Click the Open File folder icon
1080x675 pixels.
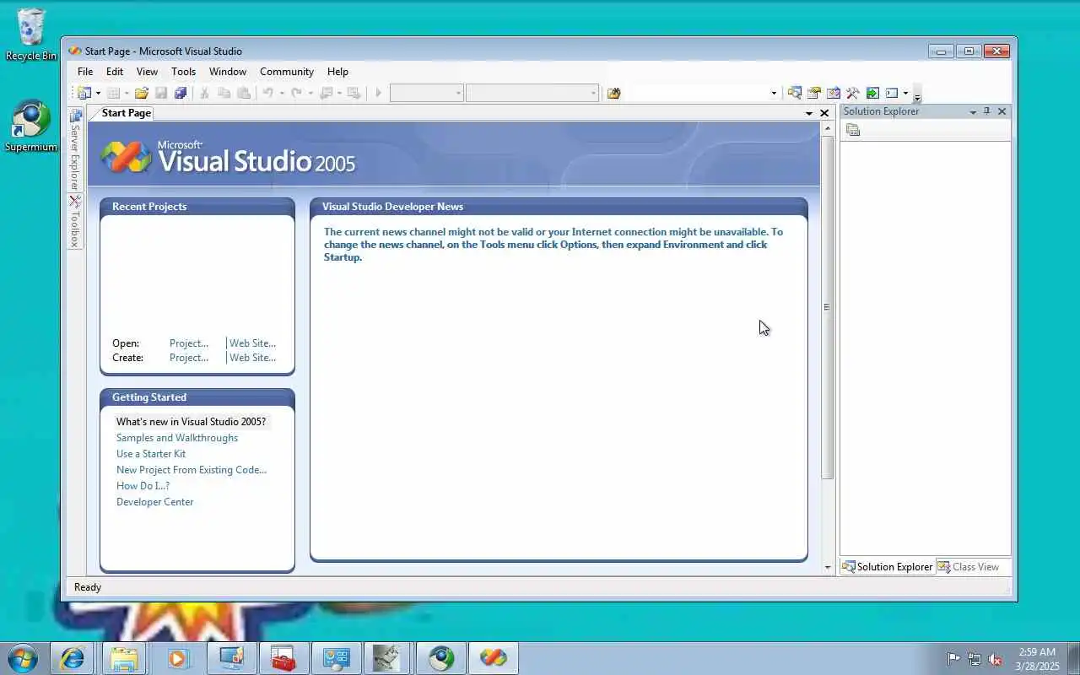tap(142, 93)
